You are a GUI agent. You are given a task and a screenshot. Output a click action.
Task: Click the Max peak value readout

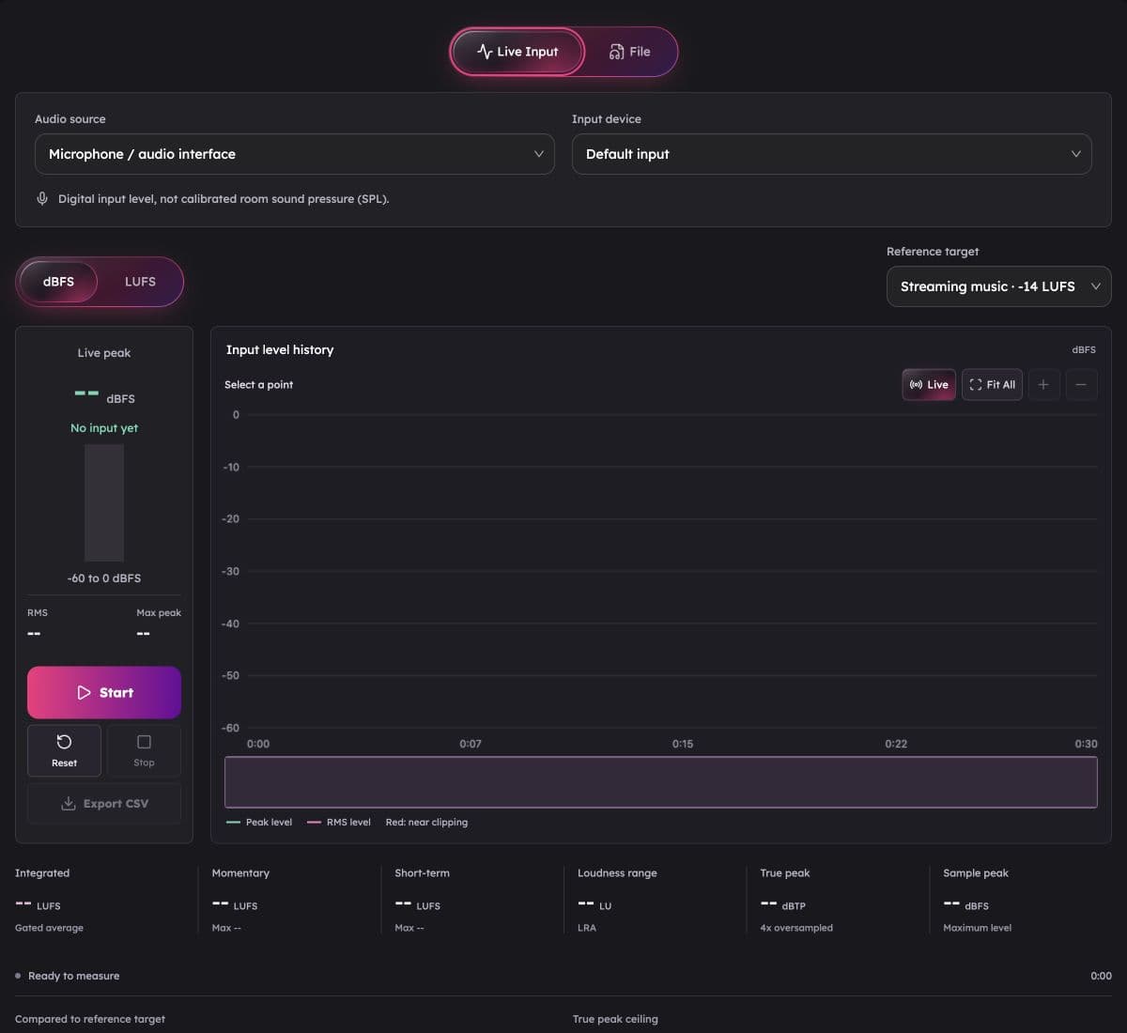pyautogui.click(x=143, y=634)
